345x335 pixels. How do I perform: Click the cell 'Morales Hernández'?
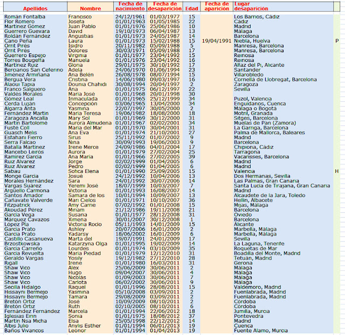[x=29, y=181]
